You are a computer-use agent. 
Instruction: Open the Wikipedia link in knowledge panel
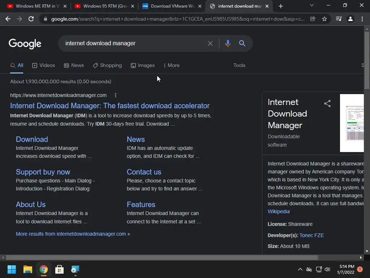tap(279, 211)
